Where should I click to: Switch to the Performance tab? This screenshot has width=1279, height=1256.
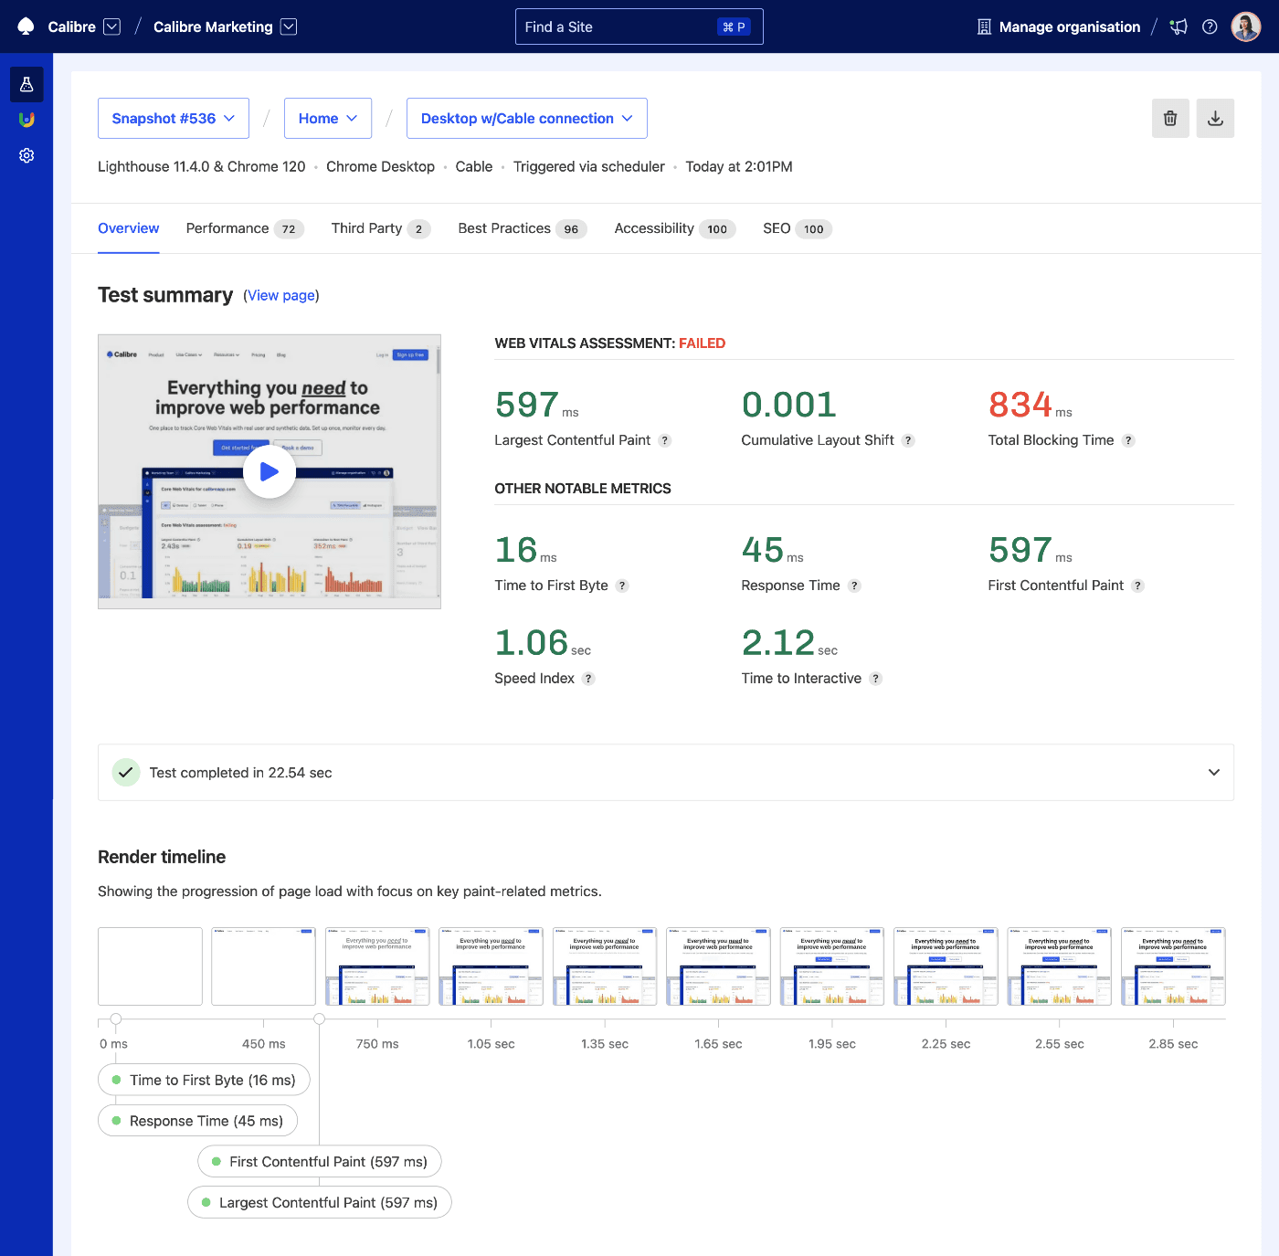click(227, 228)
